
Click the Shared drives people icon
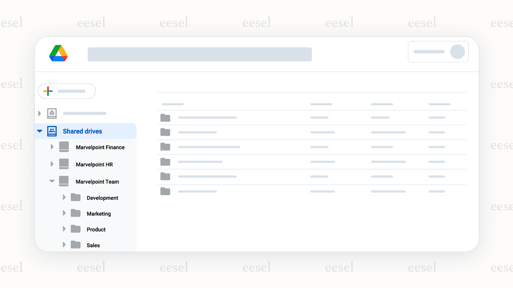point(52,131)
